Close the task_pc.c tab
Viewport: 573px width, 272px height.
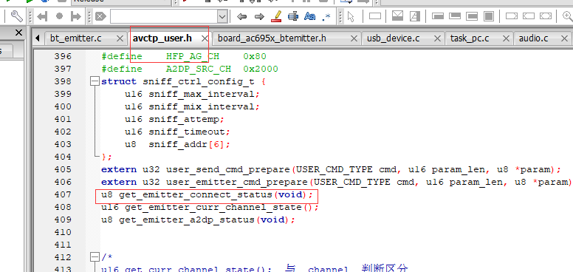pyautogui.click(x=506, y=38)
